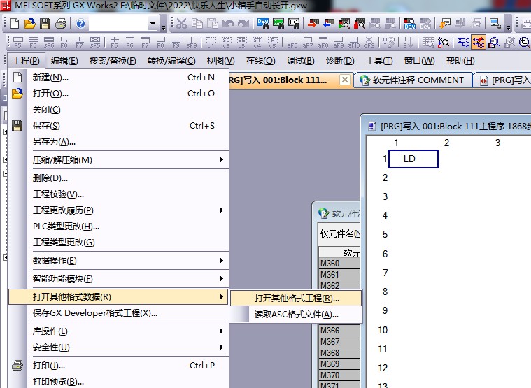
Task: Click the Open project folder toolbar icon
Action: click(30, 23)
